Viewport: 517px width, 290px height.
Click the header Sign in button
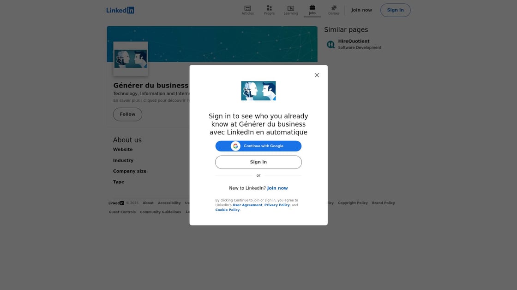tap(395, 10)
